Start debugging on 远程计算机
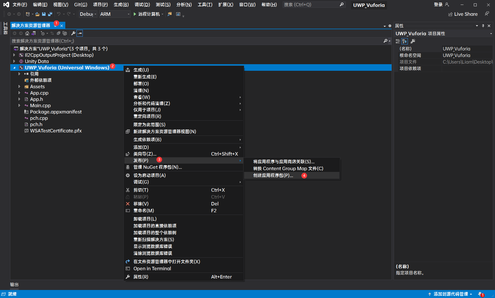 147,14
